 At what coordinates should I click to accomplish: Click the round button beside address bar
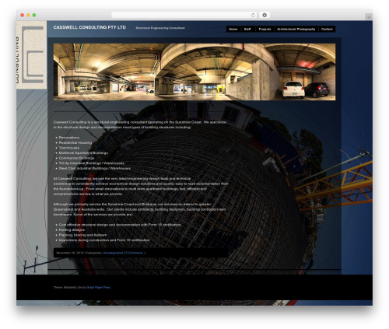pos(265,15)
